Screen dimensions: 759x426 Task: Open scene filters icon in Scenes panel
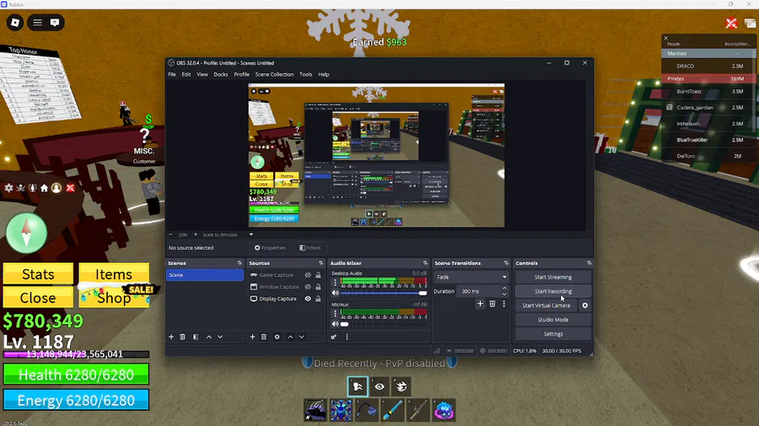pos(196,337)
